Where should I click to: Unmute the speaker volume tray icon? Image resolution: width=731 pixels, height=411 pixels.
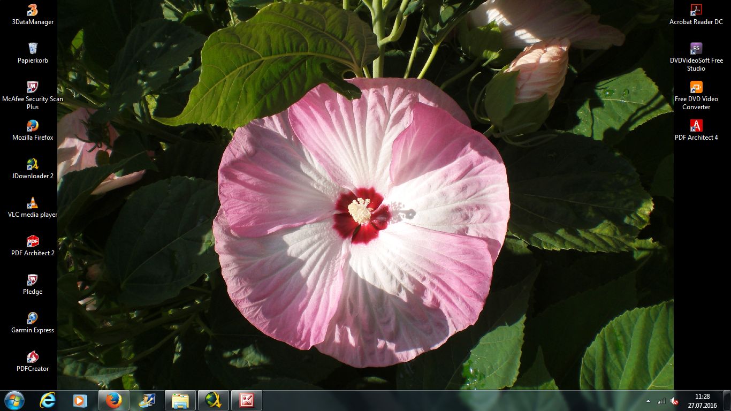tap(674, 401)
